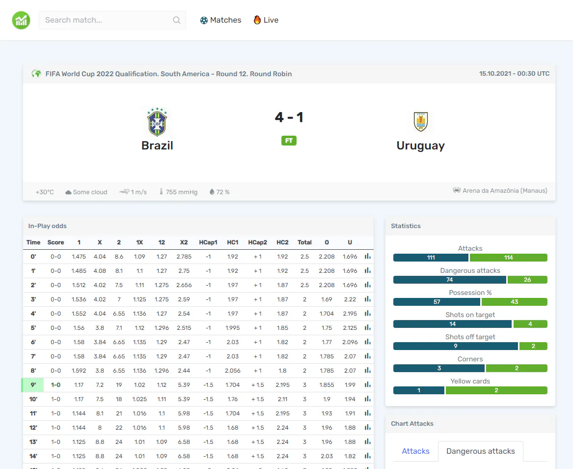The width and height of the screenshot is (573, 469).
Task: Open the chart icon for minute 0' row
Action: [x=367, y=257]
